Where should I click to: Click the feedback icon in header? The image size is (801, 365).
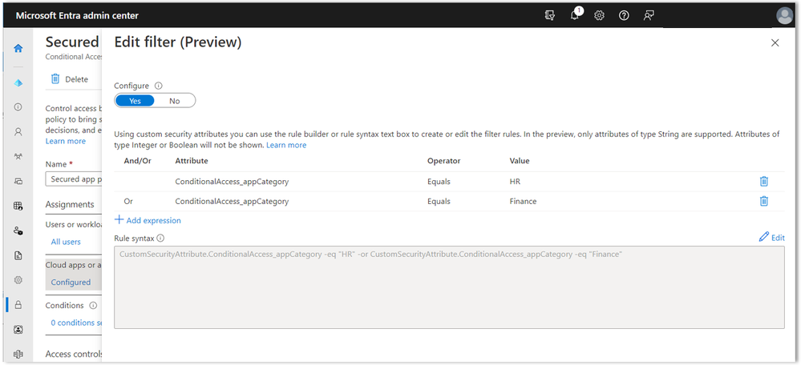(649, 15)
